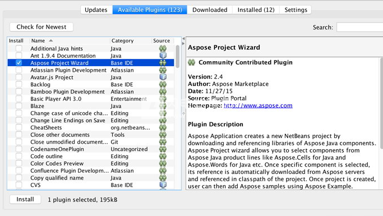Screen dimensions: 383x216
Task: Select Available Plugins (123) tab
Action: coord(150,10)
